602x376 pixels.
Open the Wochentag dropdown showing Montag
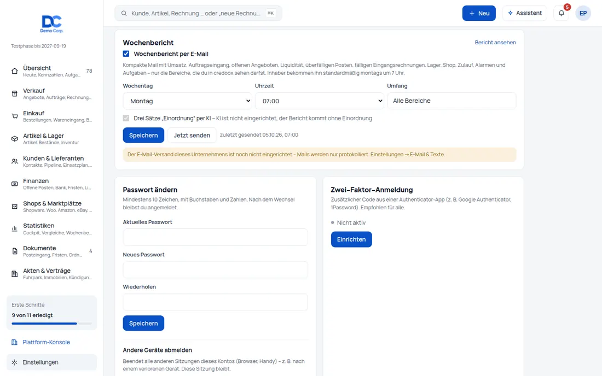coord(187,101)
